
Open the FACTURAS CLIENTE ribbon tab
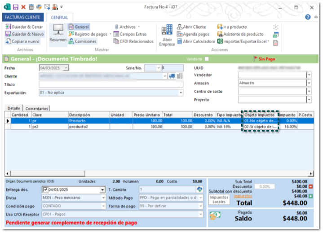coord(23,18)
